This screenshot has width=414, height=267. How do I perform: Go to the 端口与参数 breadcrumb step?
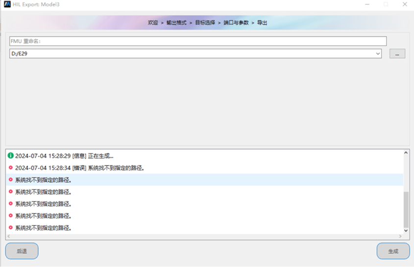236,23
